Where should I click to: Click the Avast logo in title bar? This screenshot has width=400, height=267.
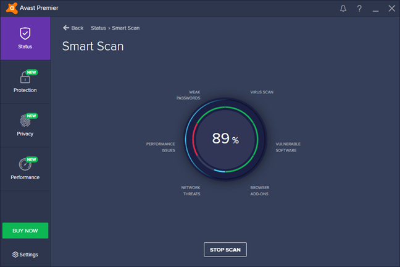click(x=7, y=8)
